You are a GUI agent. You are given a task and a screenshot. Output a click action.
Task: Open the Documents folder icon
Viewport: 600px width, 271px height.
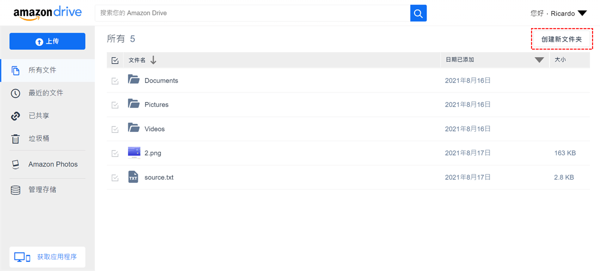[133, 79]
